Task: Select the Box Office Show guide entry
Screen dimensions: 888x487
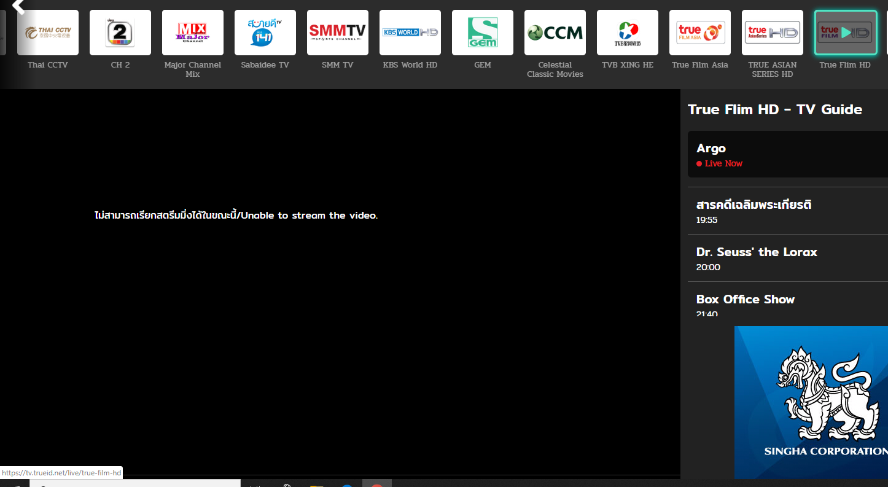Action: click(788, 300)
